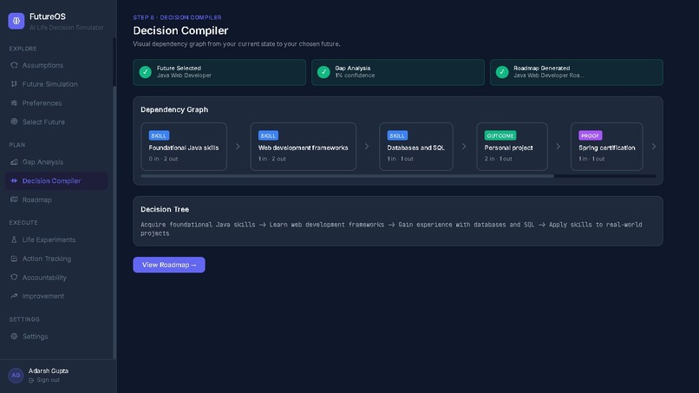699x393 pixels.
Task: Click the sidebar vertical scrollbar
Action: (114, 222)
